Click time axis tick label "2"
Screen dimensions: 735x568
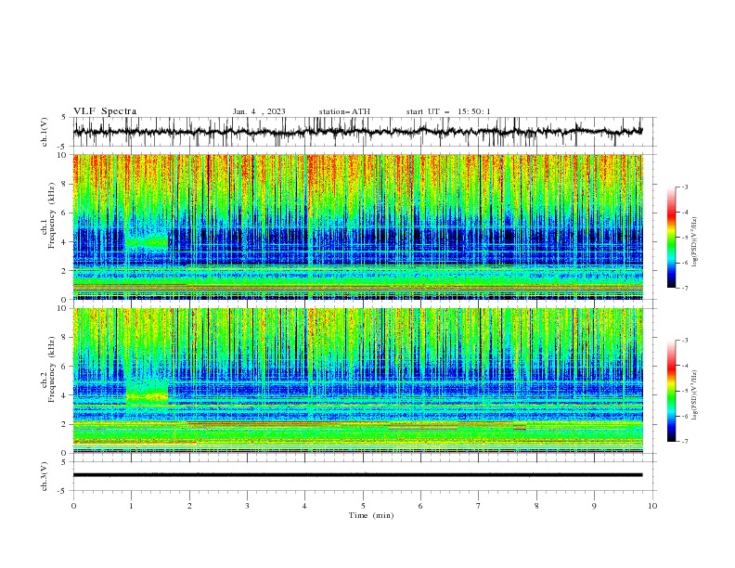coord(189,506)
